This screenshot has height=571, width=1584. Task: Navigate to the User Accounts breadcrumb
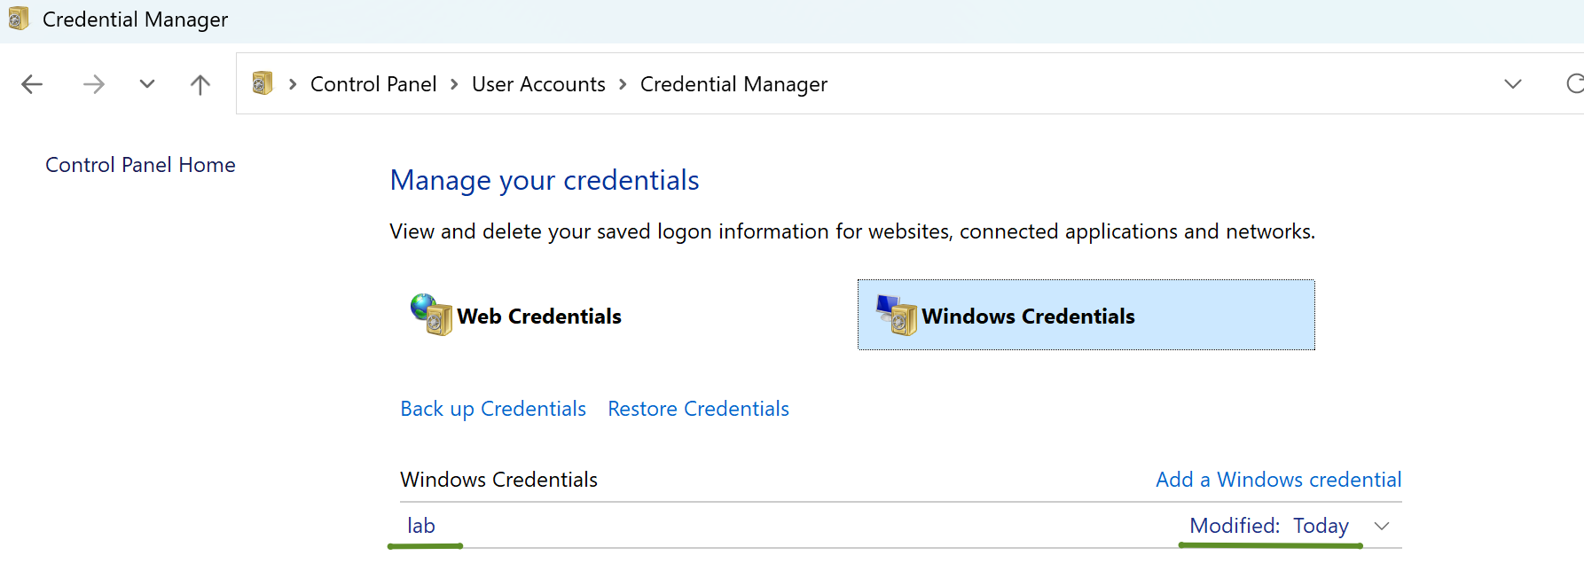538,84
